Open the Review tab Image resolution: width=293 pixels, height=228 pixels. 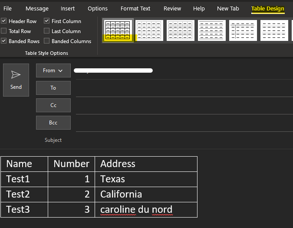(172, 8)
